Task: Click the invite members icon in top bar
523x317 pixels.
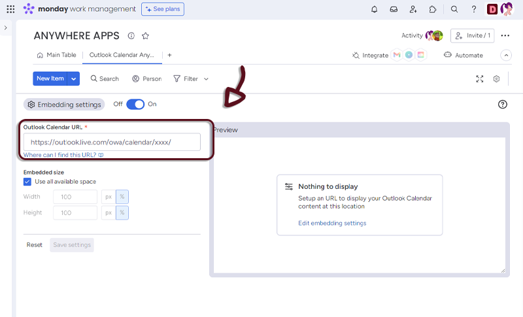Action: 413,9
